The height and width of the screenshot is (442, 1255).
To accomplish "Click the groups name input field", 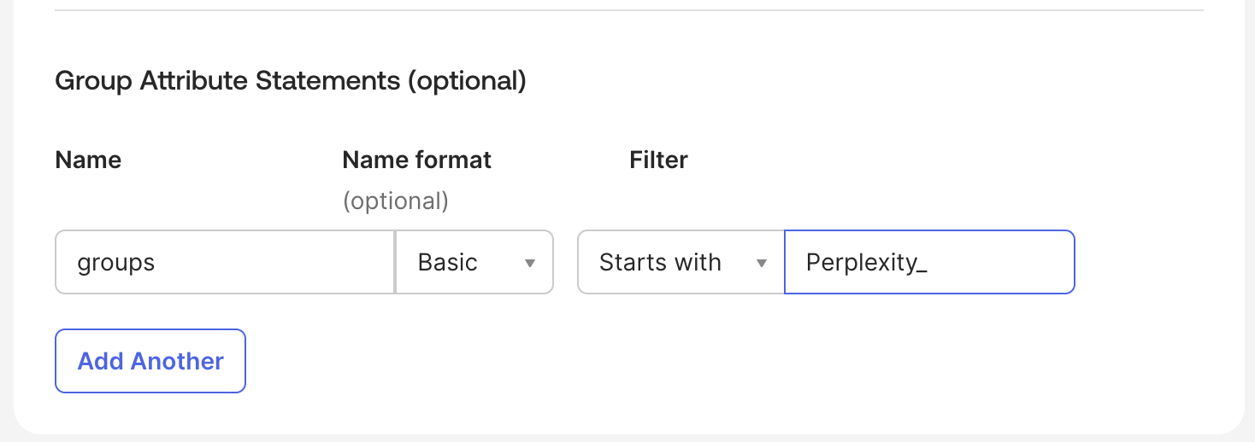I will coord(225,262).
